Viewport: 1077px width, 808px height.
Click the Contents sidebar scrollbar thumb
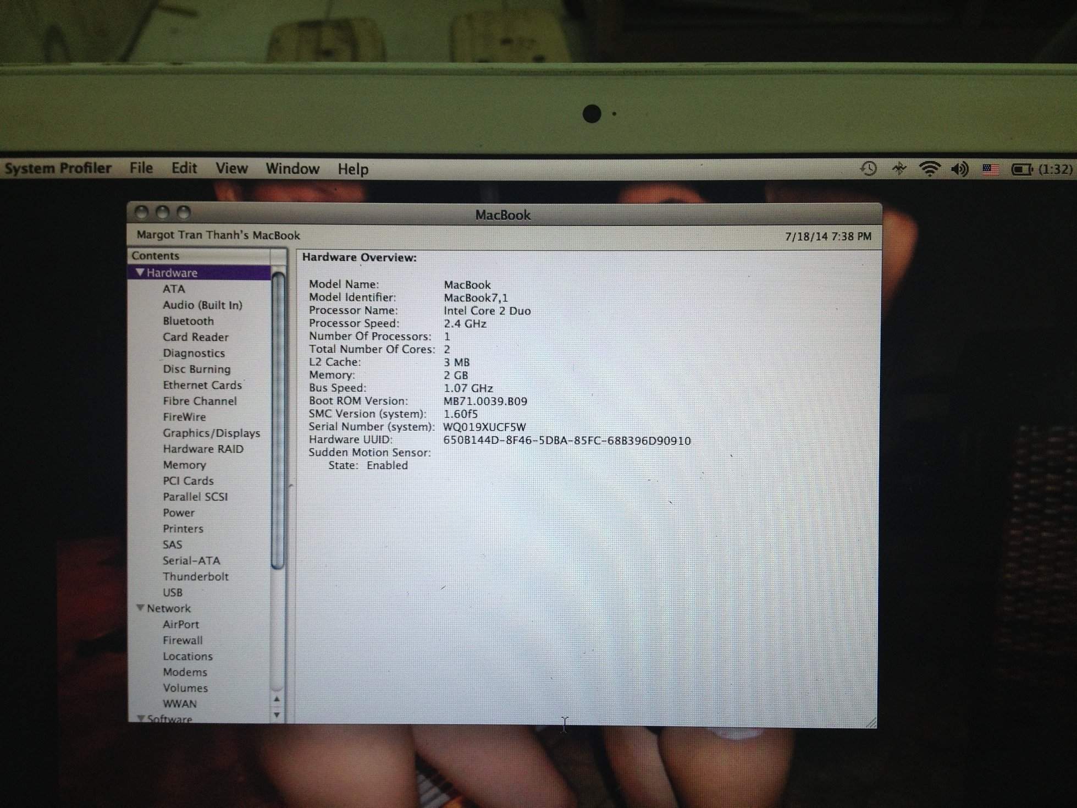tap(278, 420)
